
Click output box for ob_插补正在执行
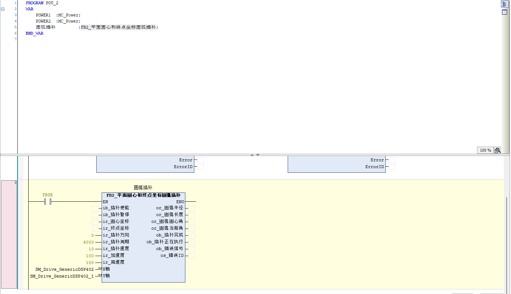tap(192, 242)
